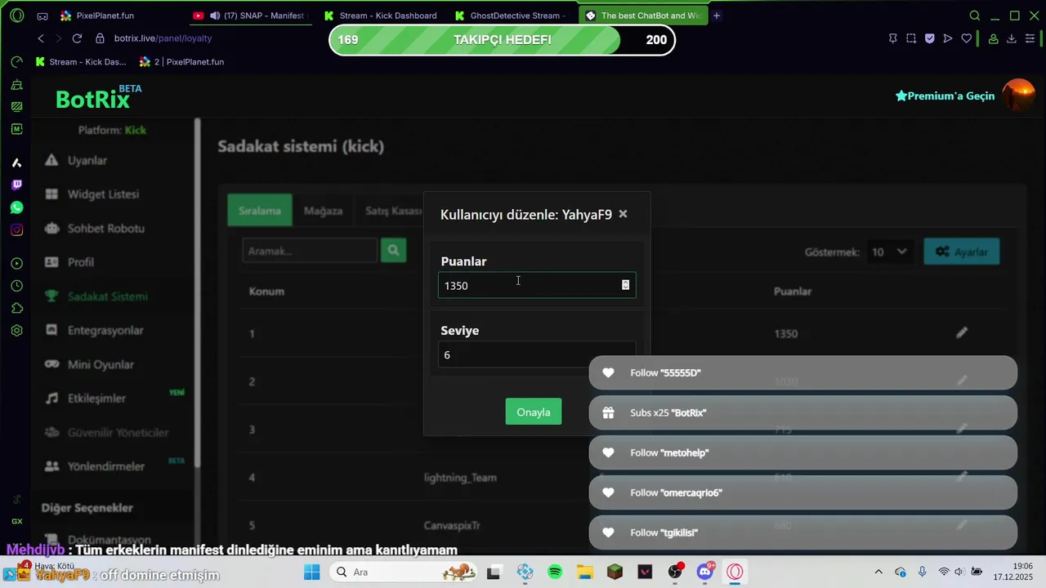Click the browser tab search magnifier
The height and width of the screenshot is (588, 1046).
[x=974, y=16]
